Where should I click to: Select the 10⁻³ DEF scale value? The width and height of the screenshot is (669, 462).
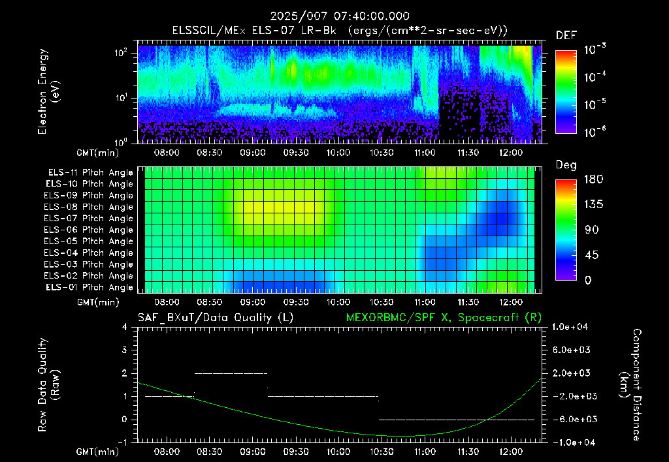coord(595,50)
